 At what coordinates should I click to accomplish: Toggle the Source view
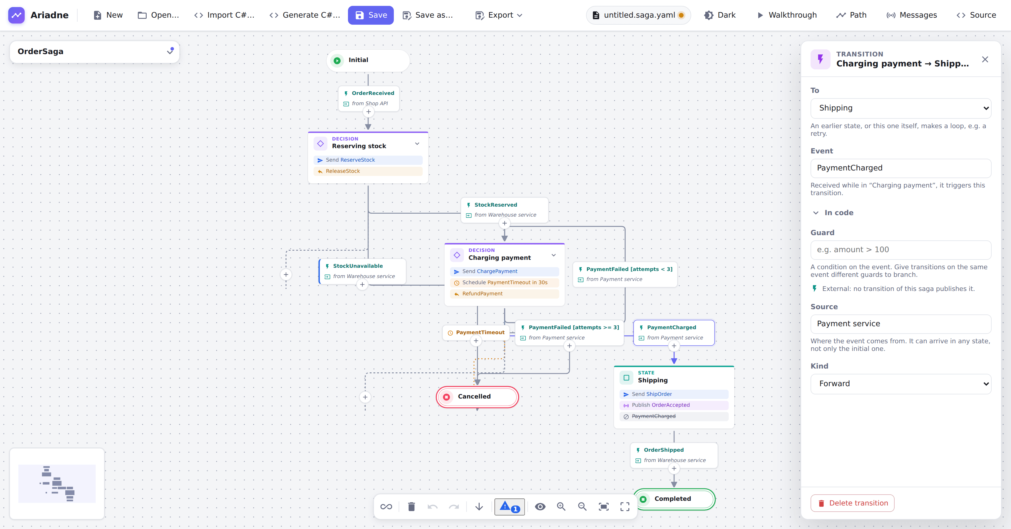pos(976,15)
